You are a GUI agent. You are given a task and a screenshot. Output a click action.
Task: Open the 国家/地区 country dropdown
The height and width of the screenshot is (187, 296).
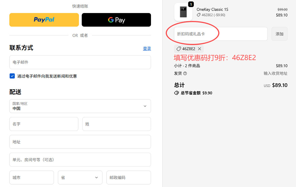[x=80, y=106]
